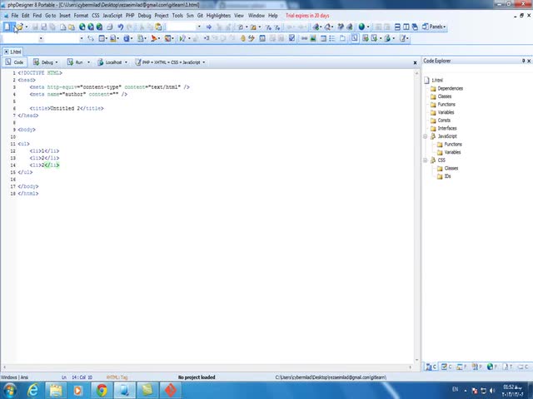Screen dimensions: 533x399
Task: Open the JavaScript menu
Action: click(x=112, y=16)
